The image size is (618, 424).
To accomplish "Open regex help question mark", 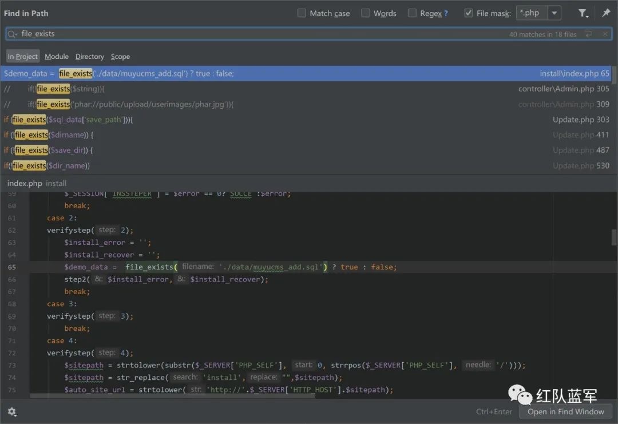I will [446, 13].
